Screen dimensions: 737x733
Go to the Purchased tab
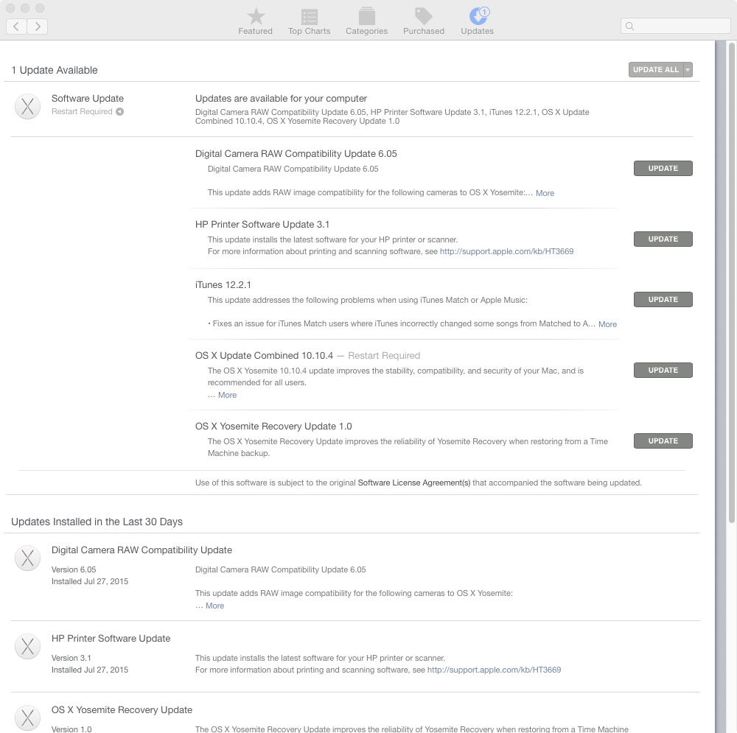click(x=424, y=21)
